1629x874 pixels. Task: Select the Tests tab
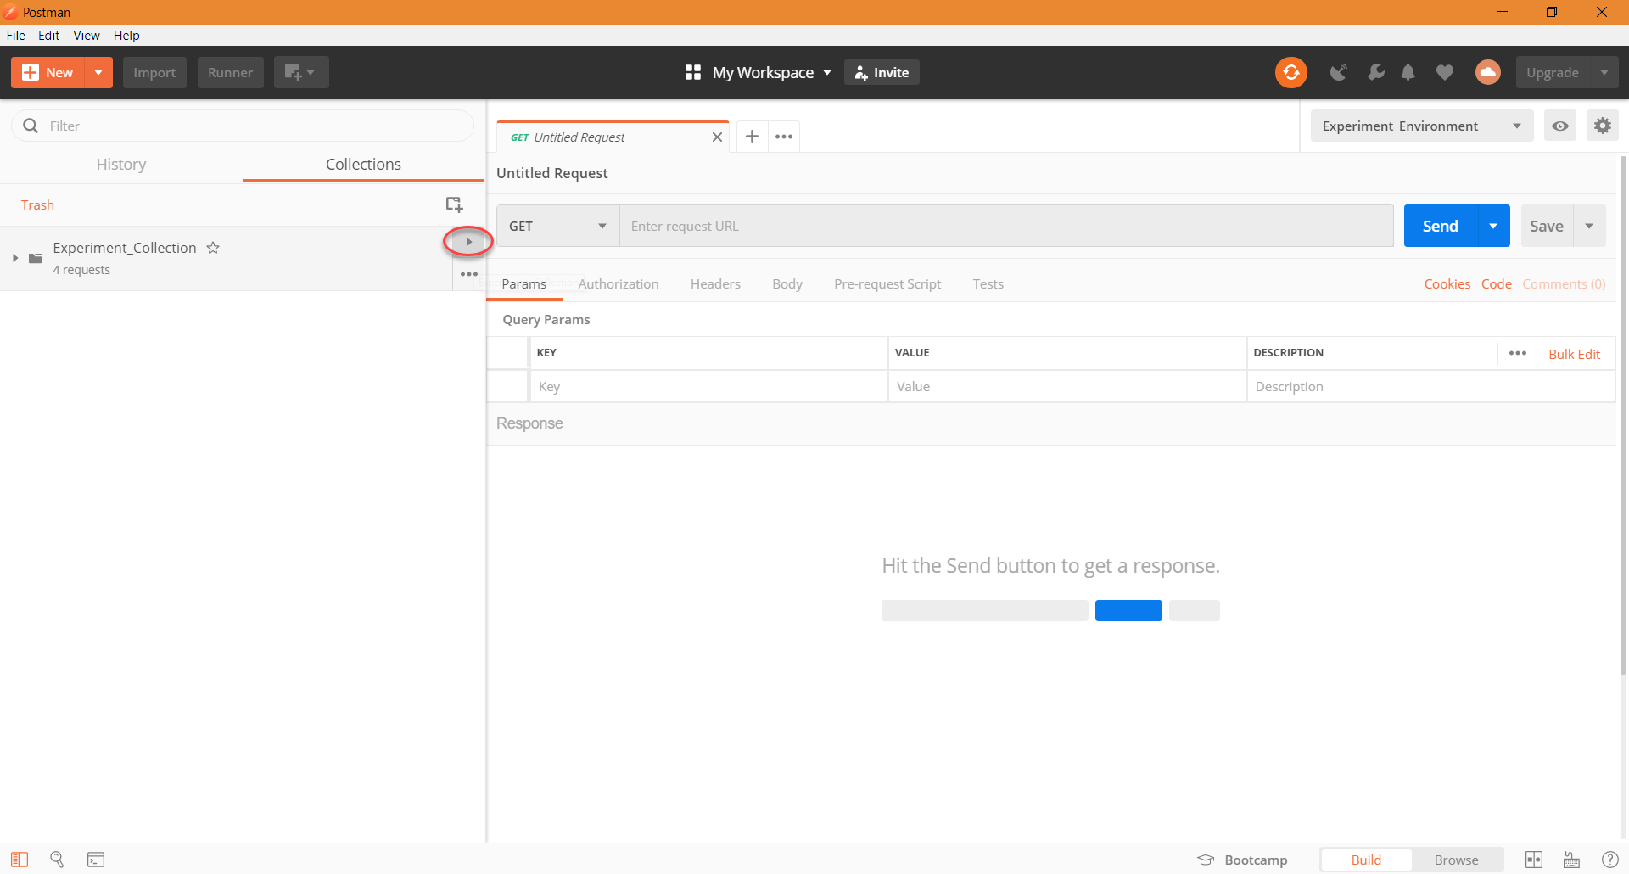point(988,283)
